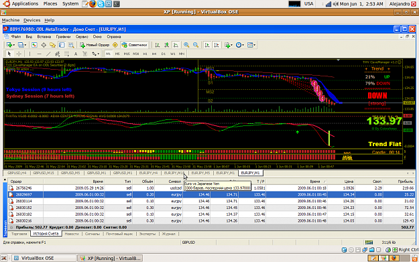Screen dimensions: 419x262
Task: Toggle the Terminal panel icon
Action: pyautogui.click(x=62, y=45)
